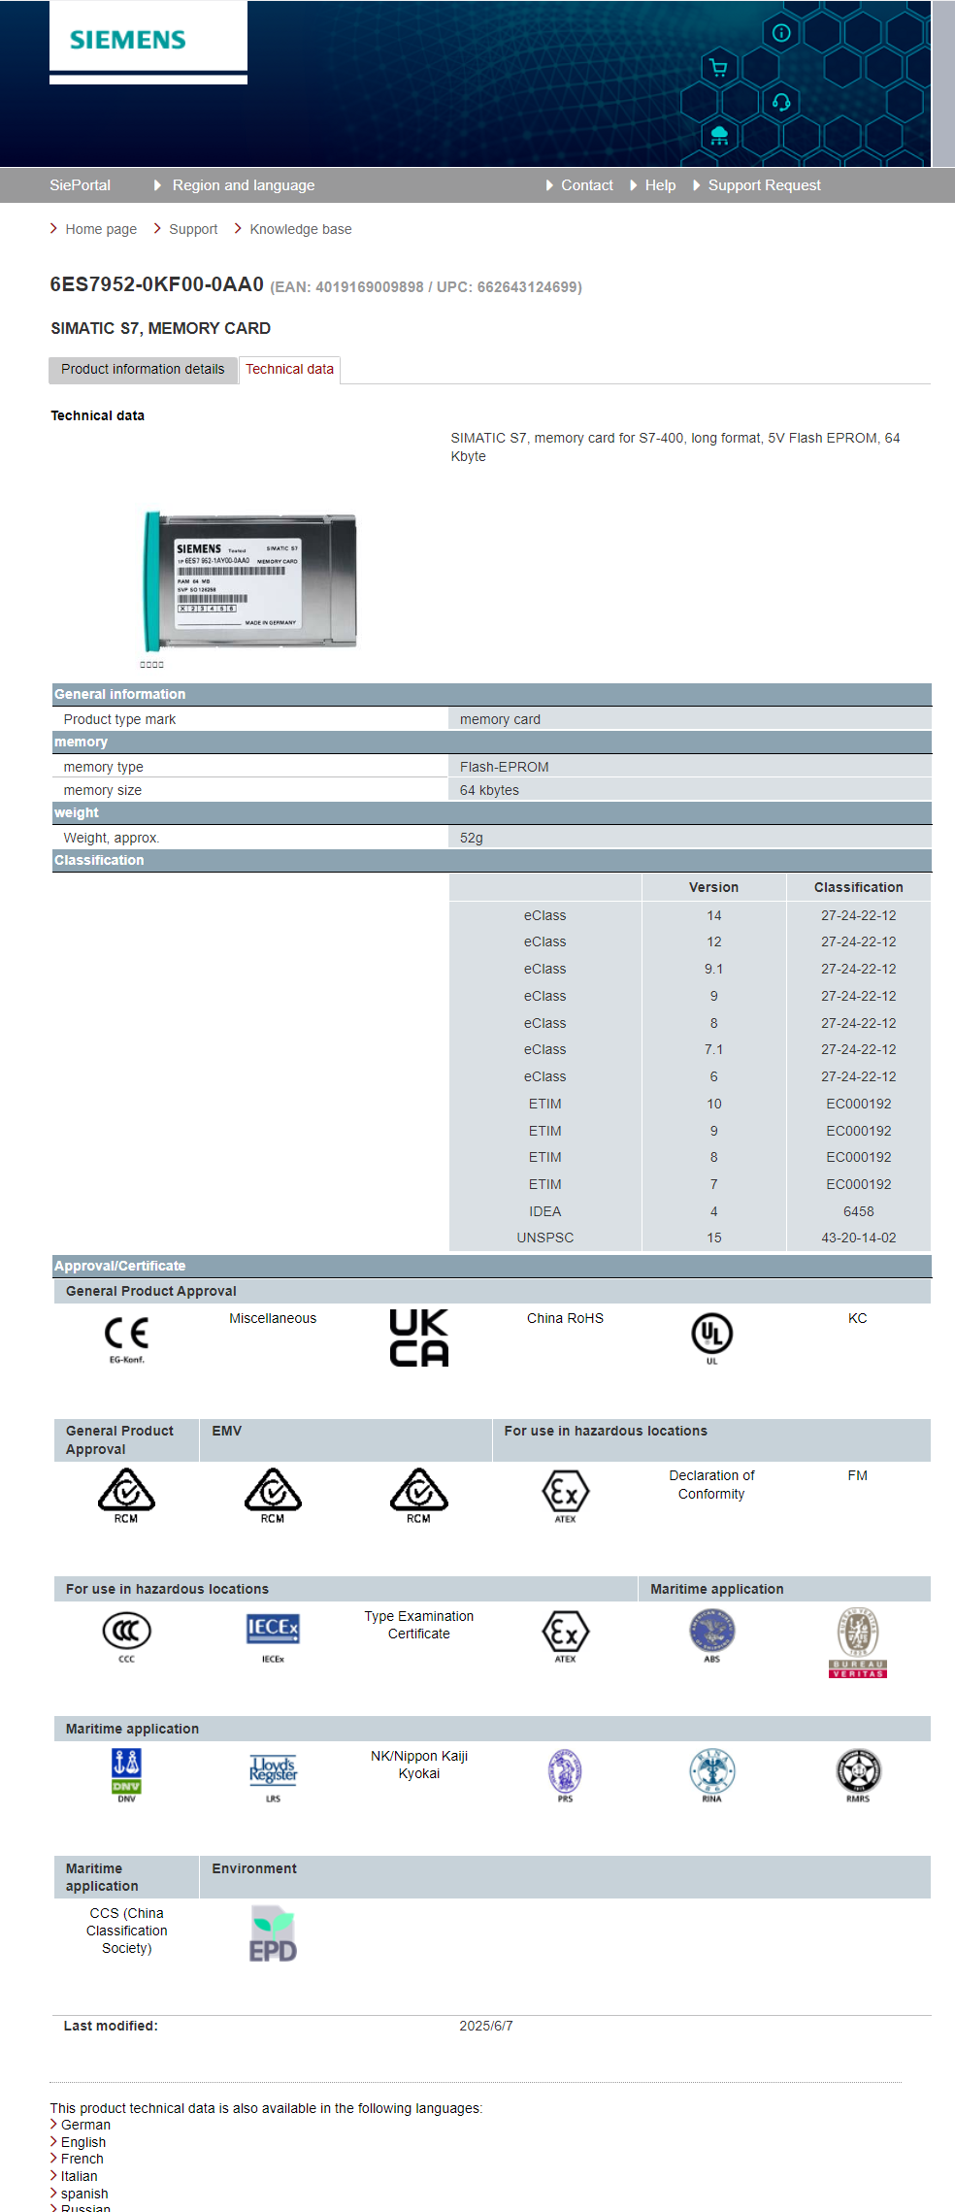
Task: Click the shopping cart icon in header
Action: click(x=718, y=67)
